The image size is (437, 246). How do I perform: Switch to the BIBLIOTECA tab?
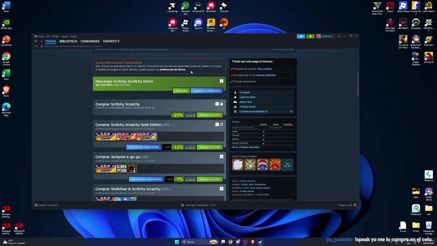pyautogui.click(x=68, y=41)
